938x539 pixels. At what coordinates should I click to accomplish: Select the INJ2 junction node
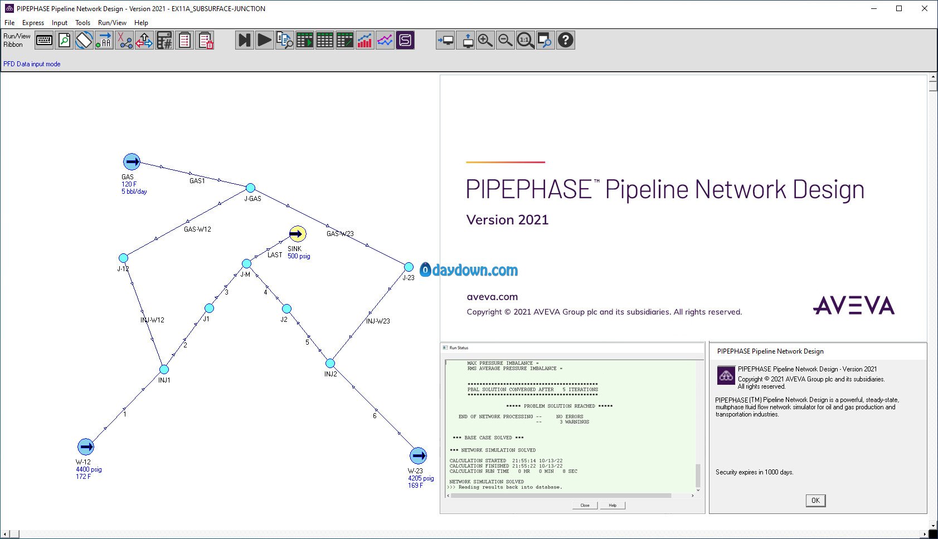[x=331, y=363]
